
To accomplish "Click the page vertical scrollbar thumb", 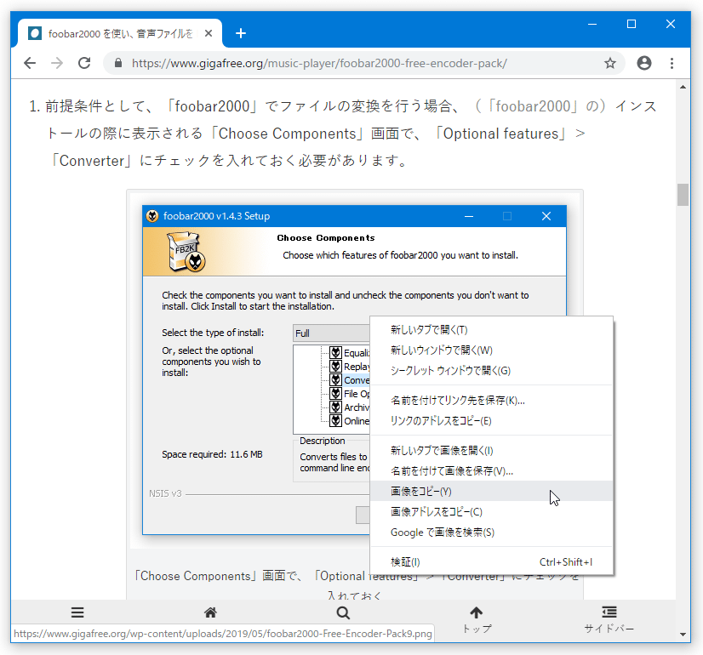I will click(683, 195).
